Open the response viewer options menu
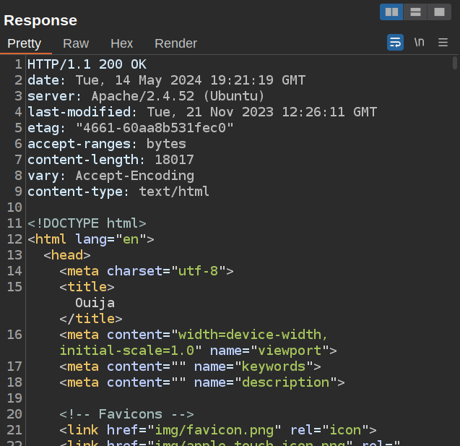This screenshot has height=446, width=460. click(x=443, y=43)
